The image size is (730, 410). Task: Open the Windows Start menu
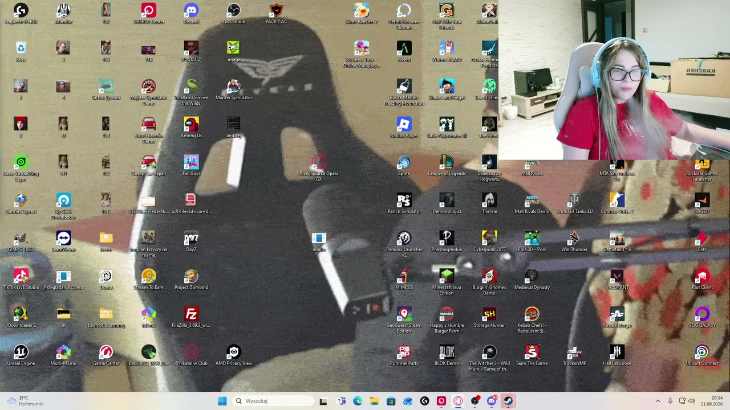coord(222,401)
